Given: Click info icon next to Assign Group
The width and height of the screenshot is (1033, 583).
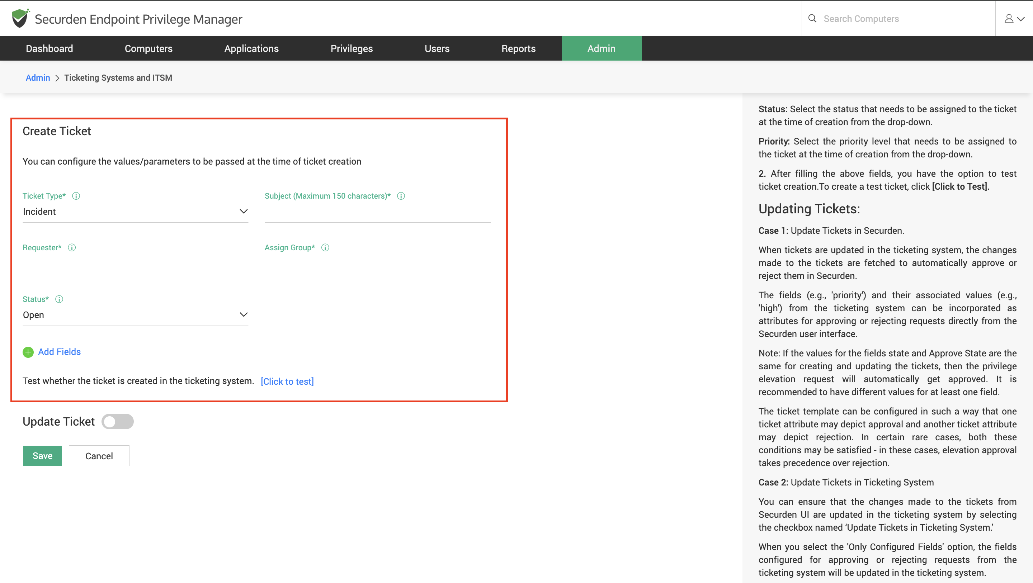Looking at the screenshot, I should [325, 247].
